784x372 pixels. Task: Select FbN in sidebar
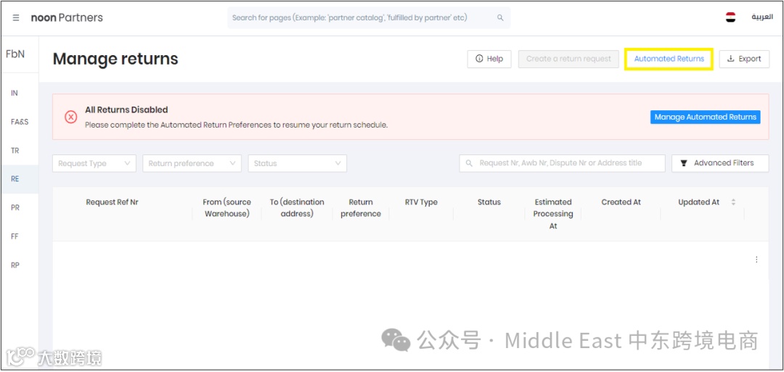click(15, 54)
